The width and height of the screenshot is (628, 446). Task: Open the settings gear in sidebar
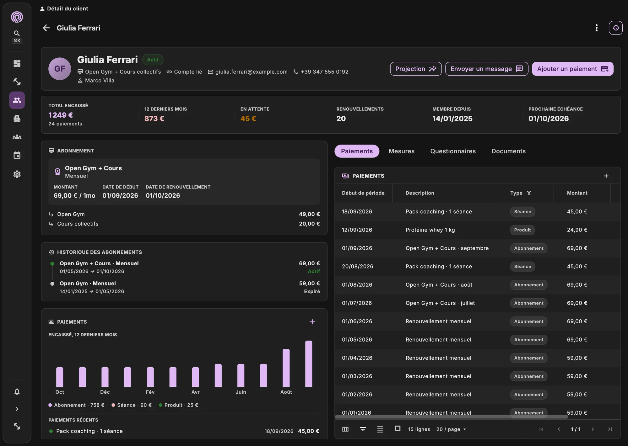17,174
